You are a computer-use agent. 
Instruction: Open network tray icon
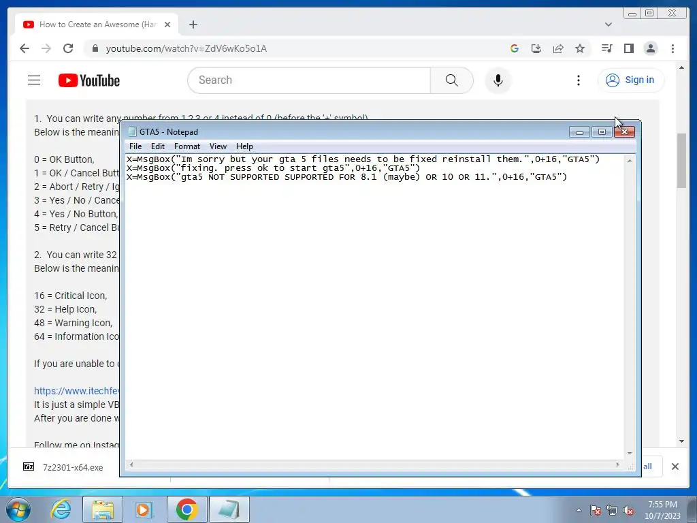(612, 510)
